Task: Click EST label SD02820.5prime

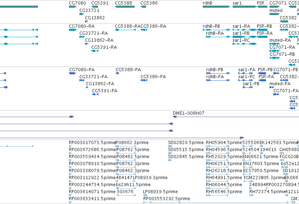Action: (186, 143)
